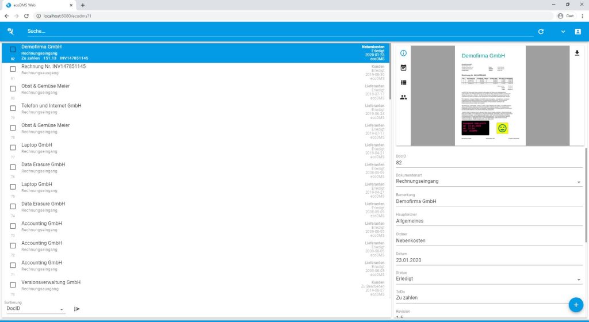This screenshot has height=322, width=589.
Task: Tick the Telefon und Internet GmbH checkbox
Action: [x=13, y=108]
